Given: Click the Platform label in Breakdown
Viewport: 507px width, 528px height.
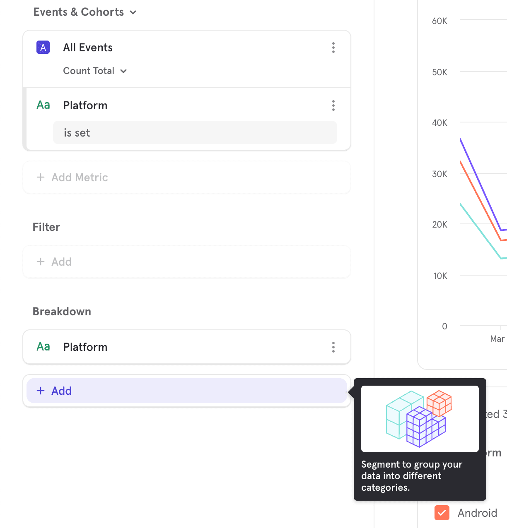Looking at the screenshot, I should point(85,347).
